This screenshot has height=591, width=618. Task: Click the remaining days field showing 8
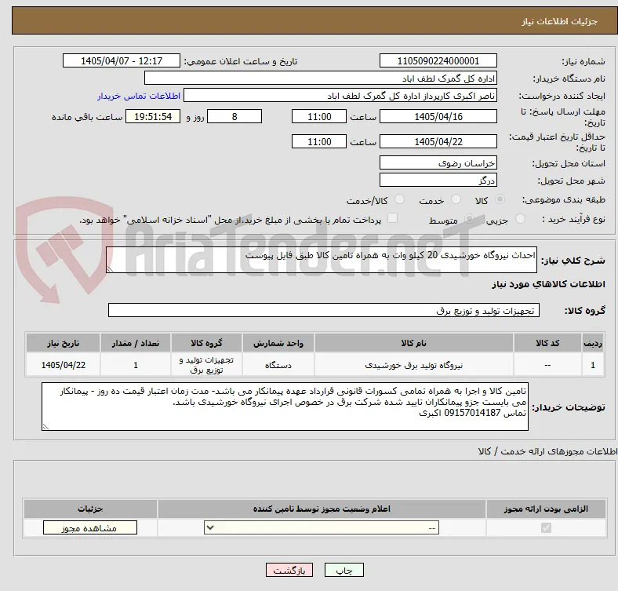[x=234, y=116]
